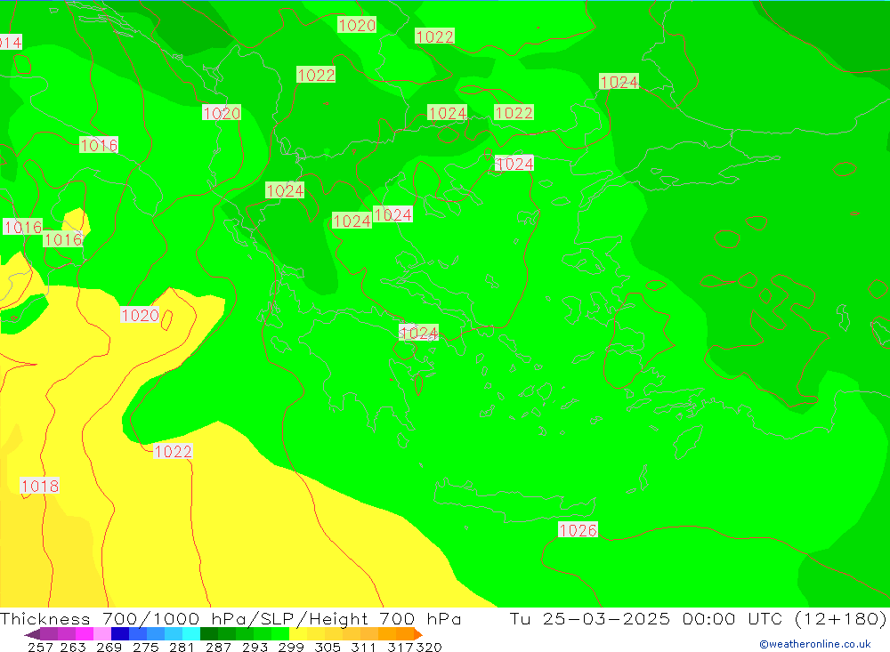Click the 1026 isobar label near Crete
Viewport: 890px width, 652px height.
(x=578, y=530)
